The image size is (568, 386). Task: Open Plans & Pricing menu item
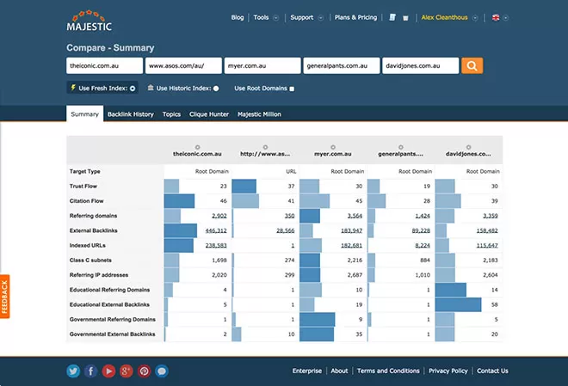(x=355, y=17)
